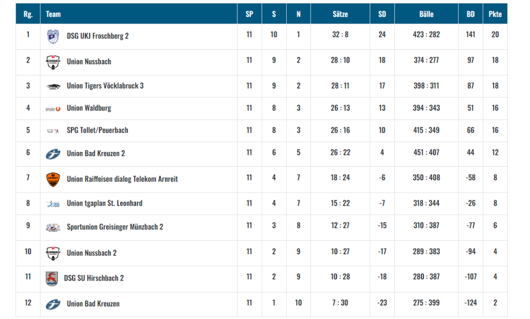Open the Union Raiffeisen dialog Telekom Arnreit link

click(x=122, y=179)
